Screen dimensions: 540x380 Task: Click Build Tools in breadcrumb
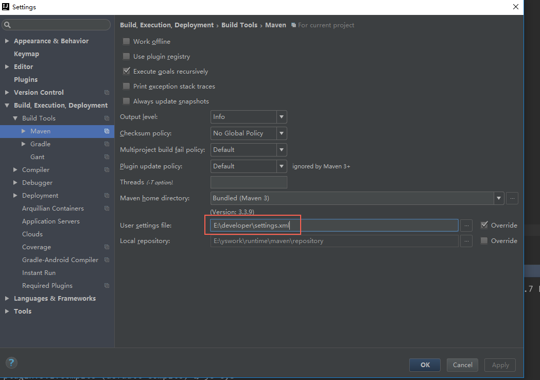click(239, 25)
